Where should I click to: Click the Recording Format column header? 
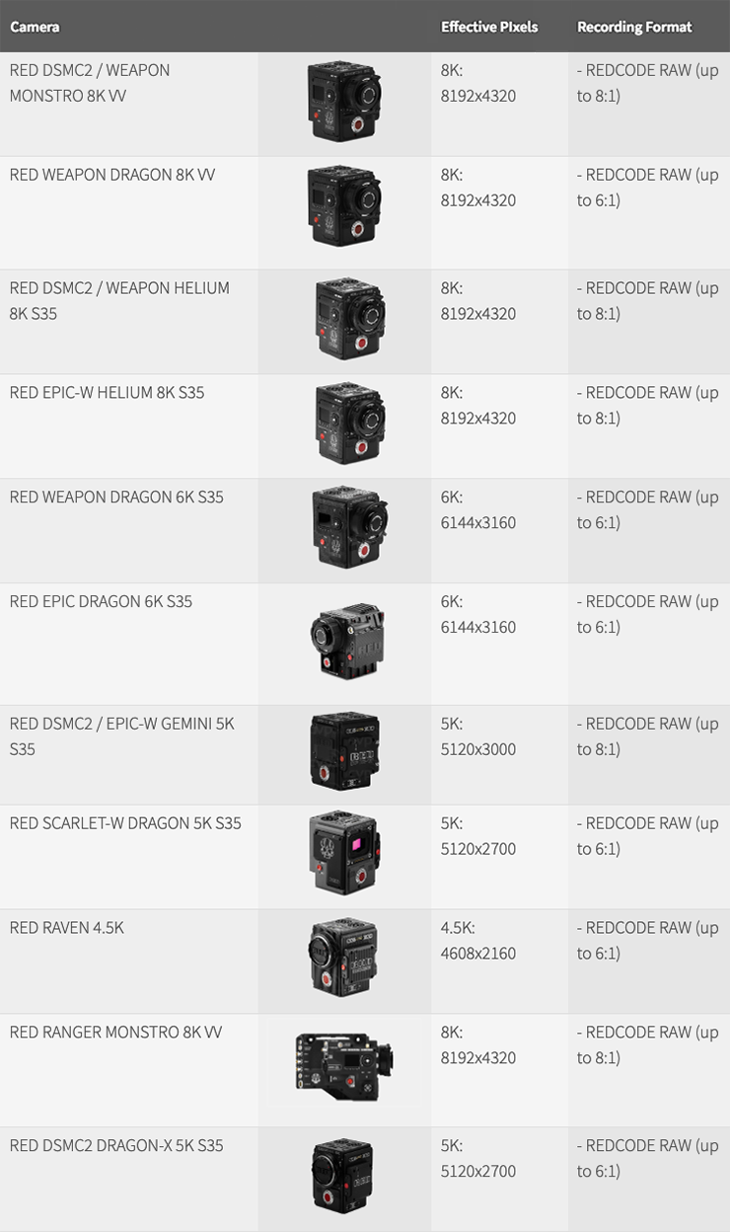pos(634,27)
